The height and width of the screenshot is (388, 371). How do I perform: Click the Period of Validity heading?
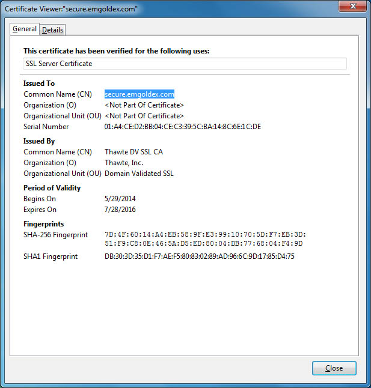[x=52, y=188]
